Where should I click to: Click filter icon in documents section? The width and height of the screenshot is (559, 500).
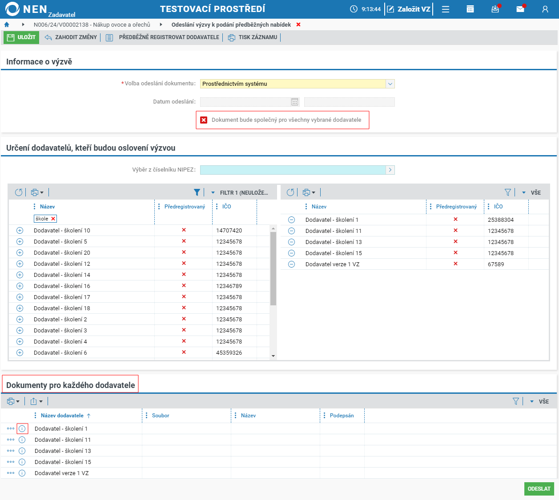tap(516, 401)
